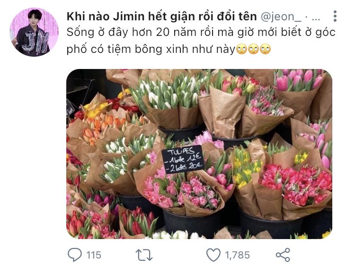
Task: Retweet using the arrows icon
Action: (144, 255)
